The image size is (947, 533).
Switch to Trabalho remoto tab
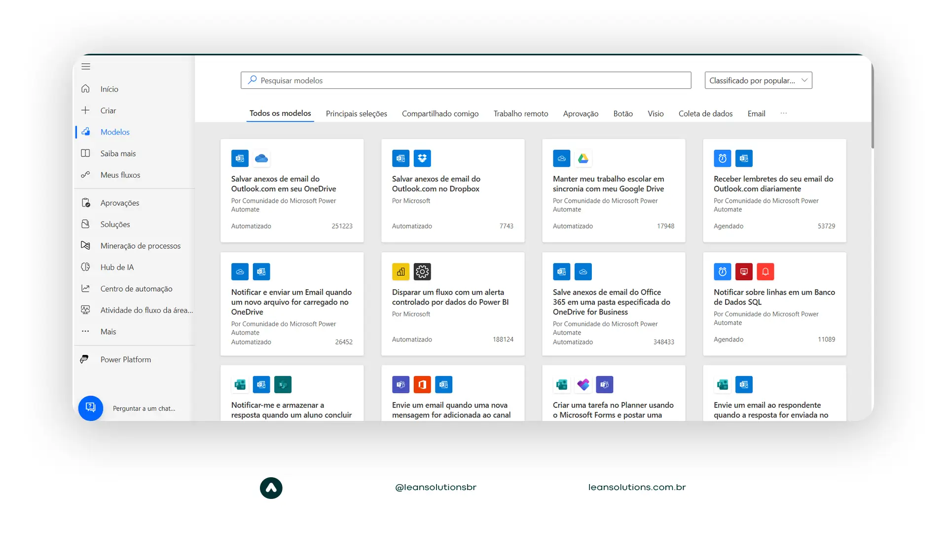(x=521, y=114)
